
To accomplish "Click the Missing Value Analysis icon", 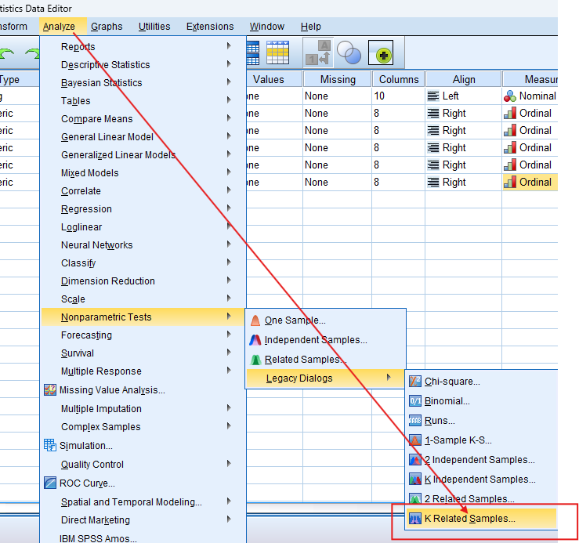I will 51,390.
